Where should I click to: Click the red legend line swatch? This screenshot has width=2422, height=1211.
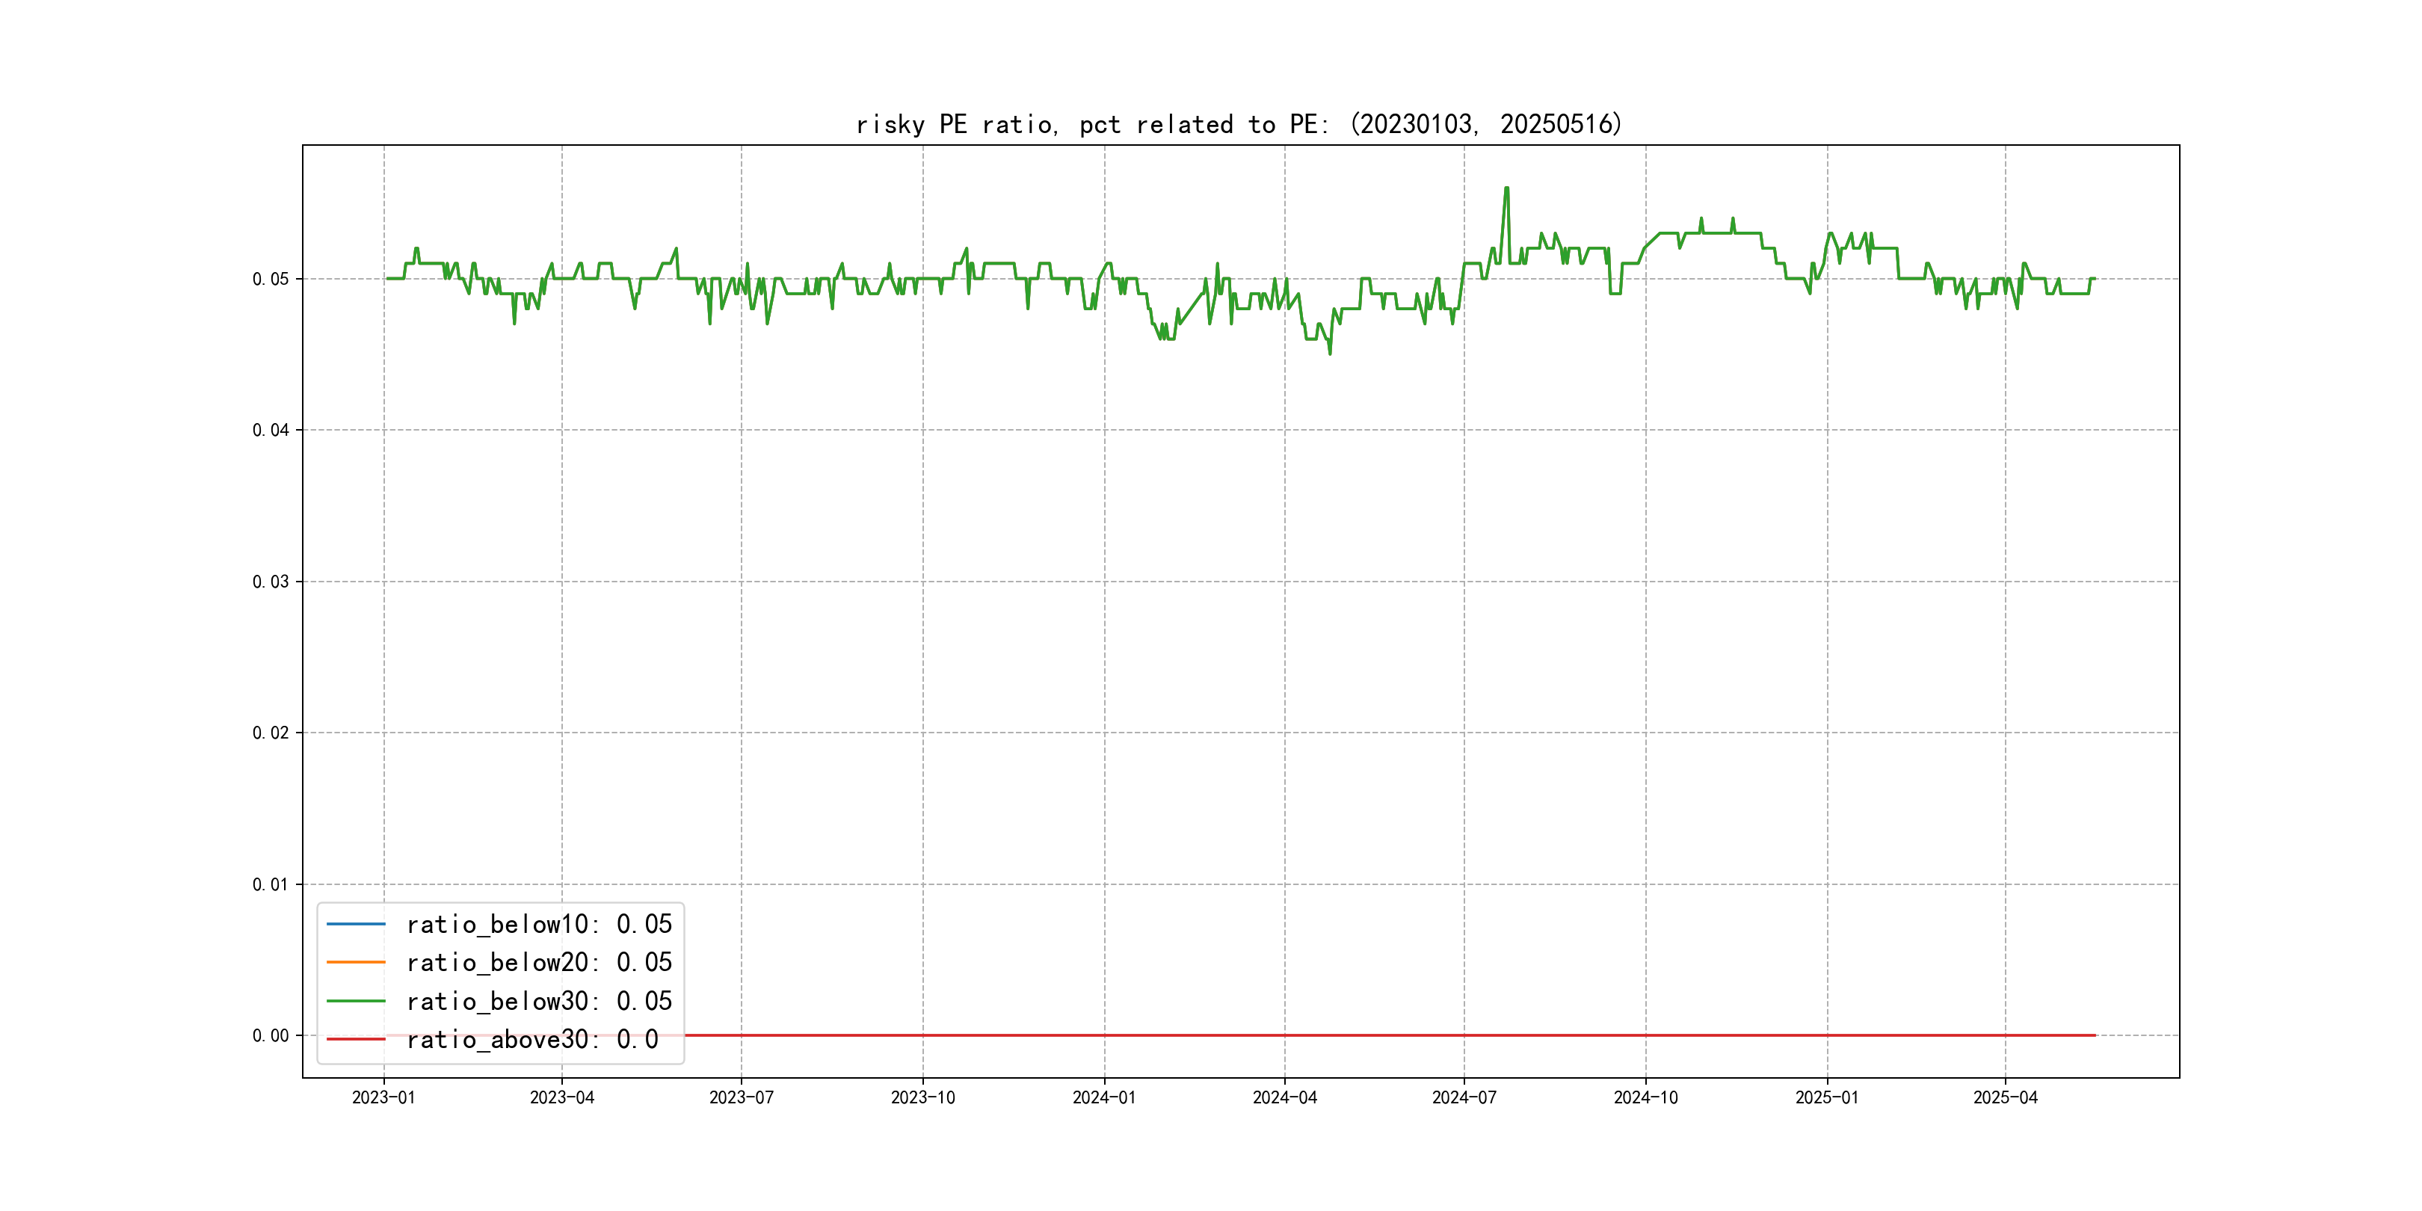(x=355, y=1040)
